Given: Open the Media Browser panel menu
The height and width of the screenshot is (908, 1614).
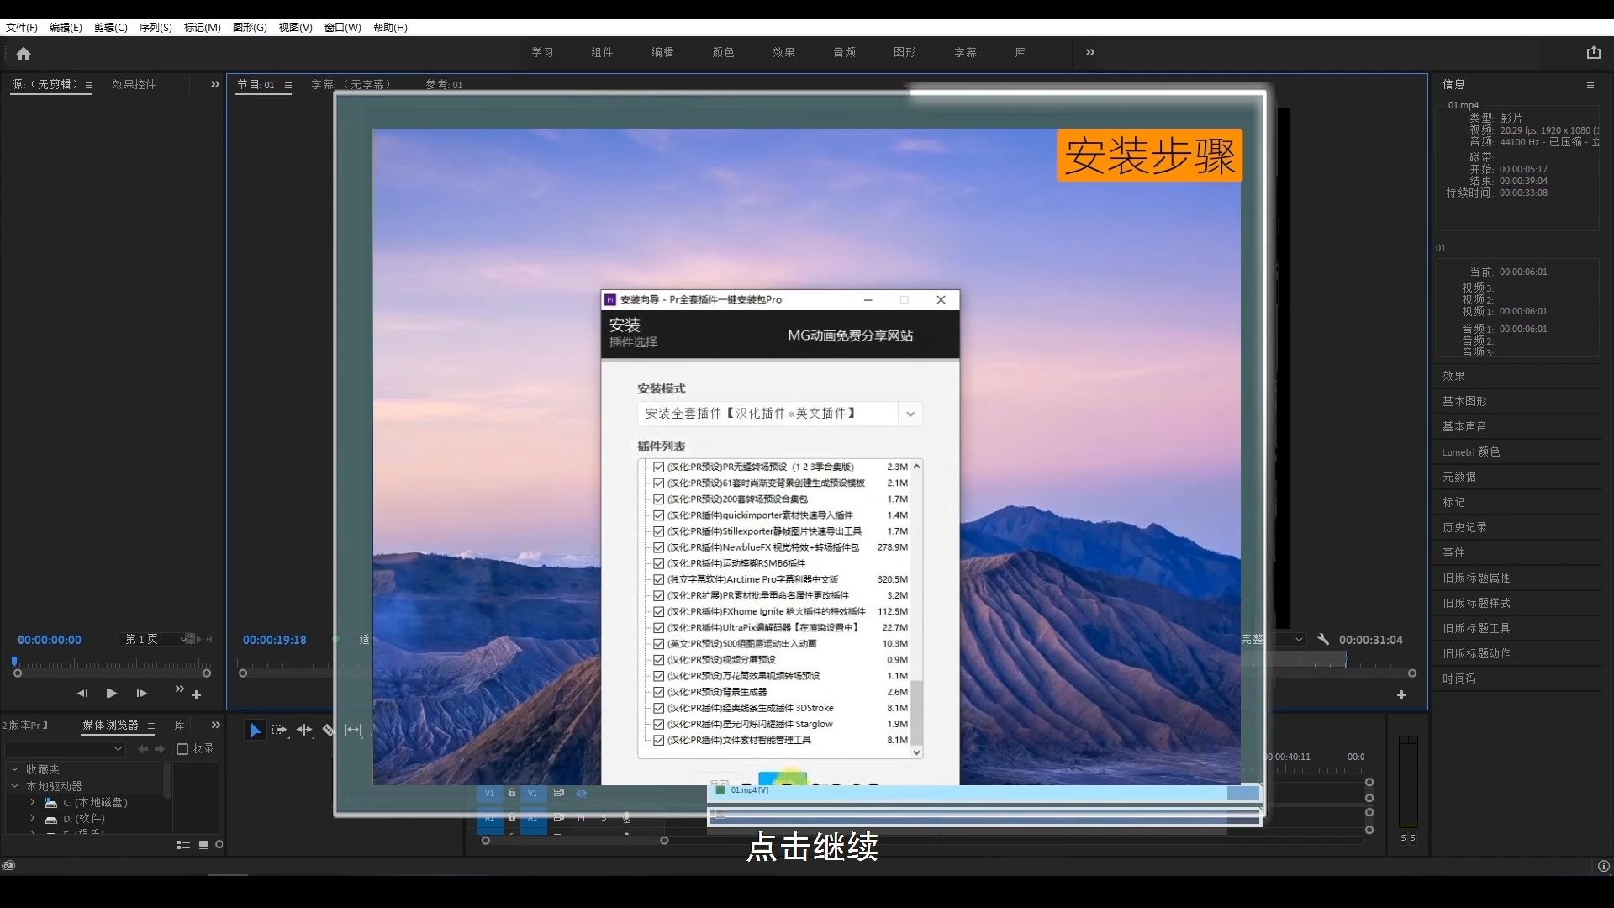Looking at the screenshot, I should coord(151,726).
